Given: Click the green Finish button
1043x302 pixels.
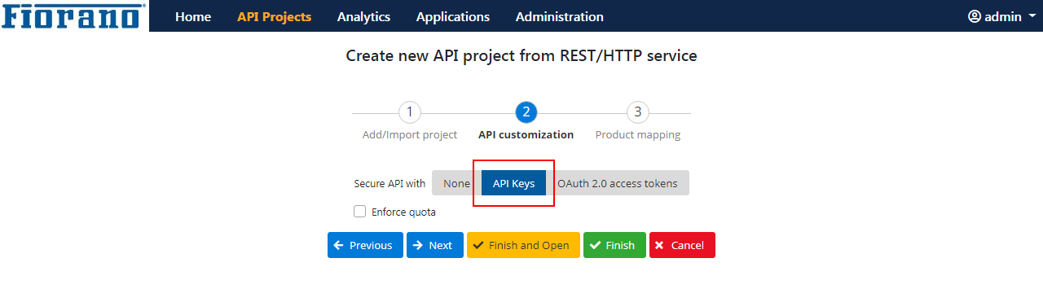Looking at the screenshot, I should [x=614, y=245].
